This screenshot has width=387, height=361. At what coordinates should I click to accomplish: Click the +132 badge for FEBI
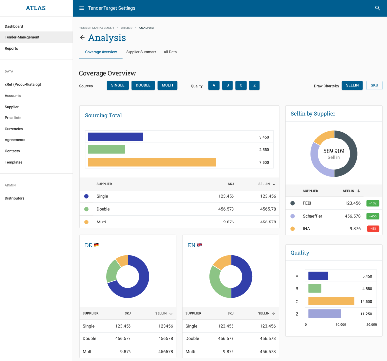(x=373, y=203)
